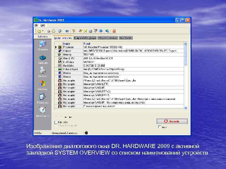Go to the next record arrow button
This screenshot has width=226, height=169.
(66, 117)
